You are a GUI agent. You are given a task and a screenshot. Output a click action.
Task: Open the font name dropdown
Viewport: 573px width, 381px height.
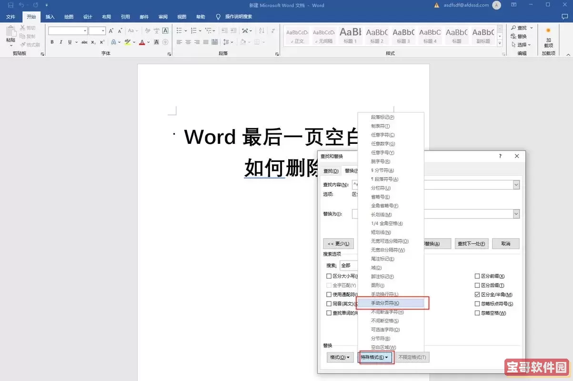pos(85,30)
